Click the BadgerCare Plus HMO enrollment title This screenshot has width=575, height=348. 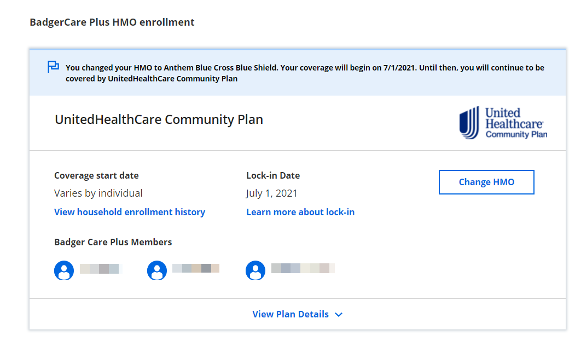tap(112, 22)
